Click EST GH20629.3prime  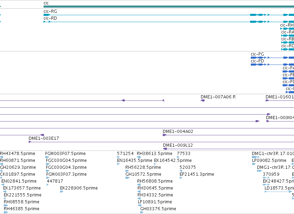click(18, 167)
